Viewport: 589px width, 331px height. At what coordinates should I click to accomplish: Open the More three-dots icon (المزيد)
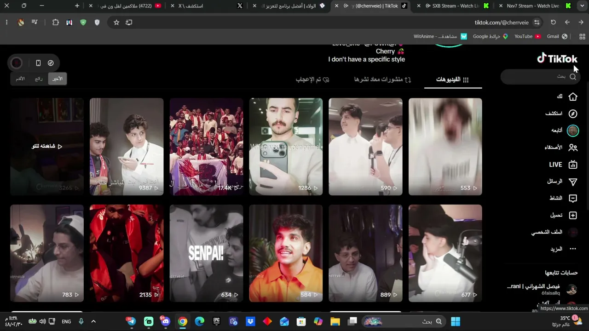[573, 249]
